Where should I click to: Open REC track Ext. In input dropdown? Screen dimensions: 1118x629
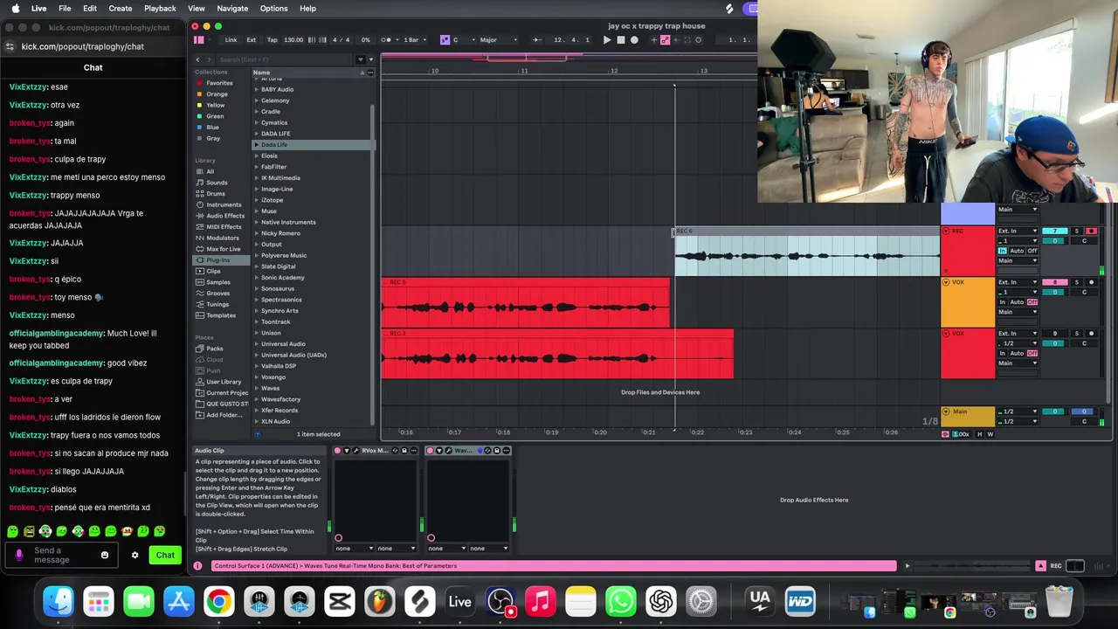[x=1018, y=231]
